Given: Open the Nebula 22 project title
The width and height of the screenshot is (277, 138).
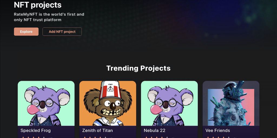Looking at the screenshot, I should point(154,130).
